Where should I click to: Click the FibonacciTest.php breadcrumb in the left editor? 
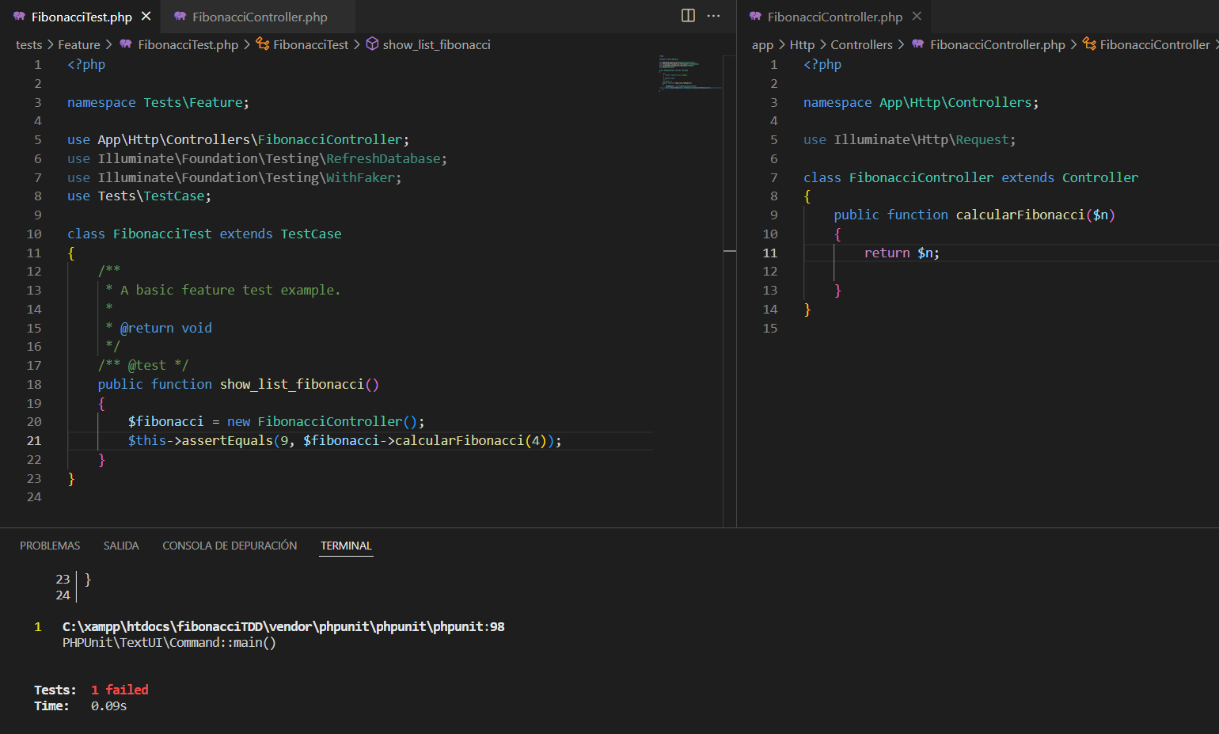(x=188, y=45)
